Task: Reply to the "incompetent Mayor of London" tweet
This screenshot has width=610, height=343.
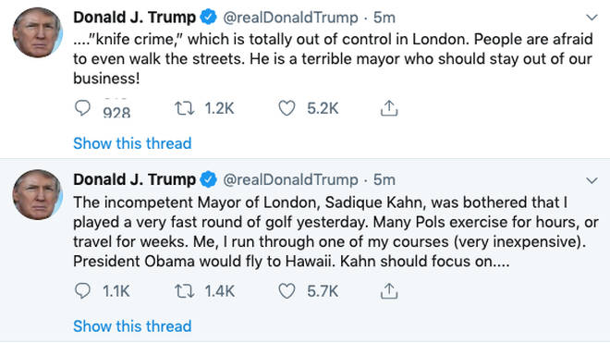Action: point(82,291)
